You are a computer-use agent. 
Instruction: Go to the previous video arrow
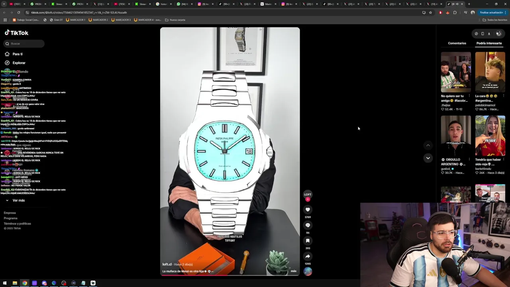(x=428, y=145)
